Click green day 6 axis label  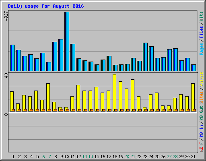point(43,157)
